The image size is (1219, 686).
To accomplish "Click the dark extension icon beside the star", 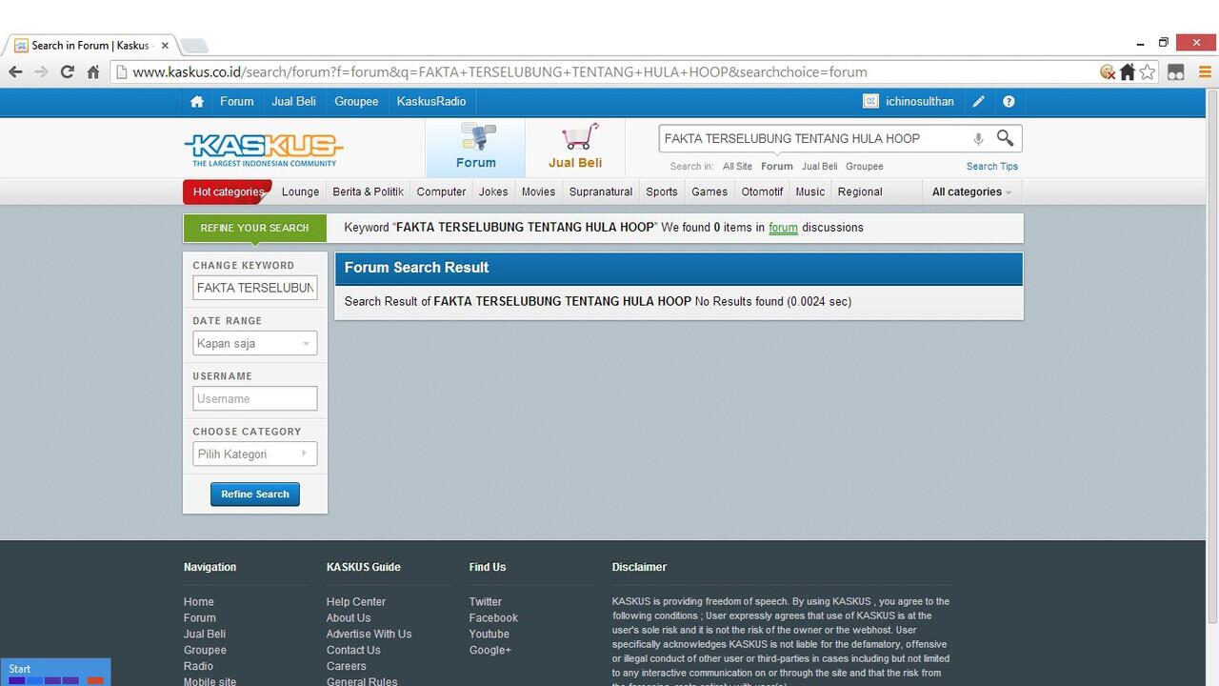I will (1176, 71).
